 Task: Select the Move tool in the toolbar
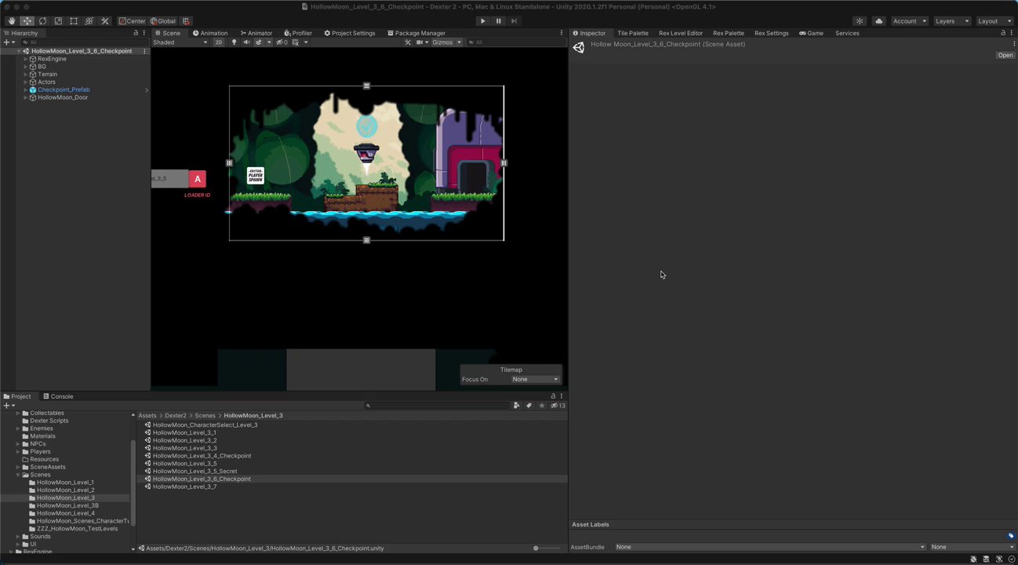(27, 21)
